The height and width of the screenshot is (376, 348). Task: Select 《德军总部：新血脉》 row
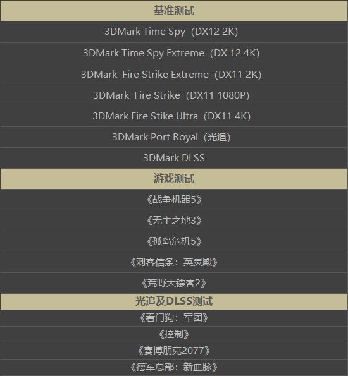(x=174, y=367)
